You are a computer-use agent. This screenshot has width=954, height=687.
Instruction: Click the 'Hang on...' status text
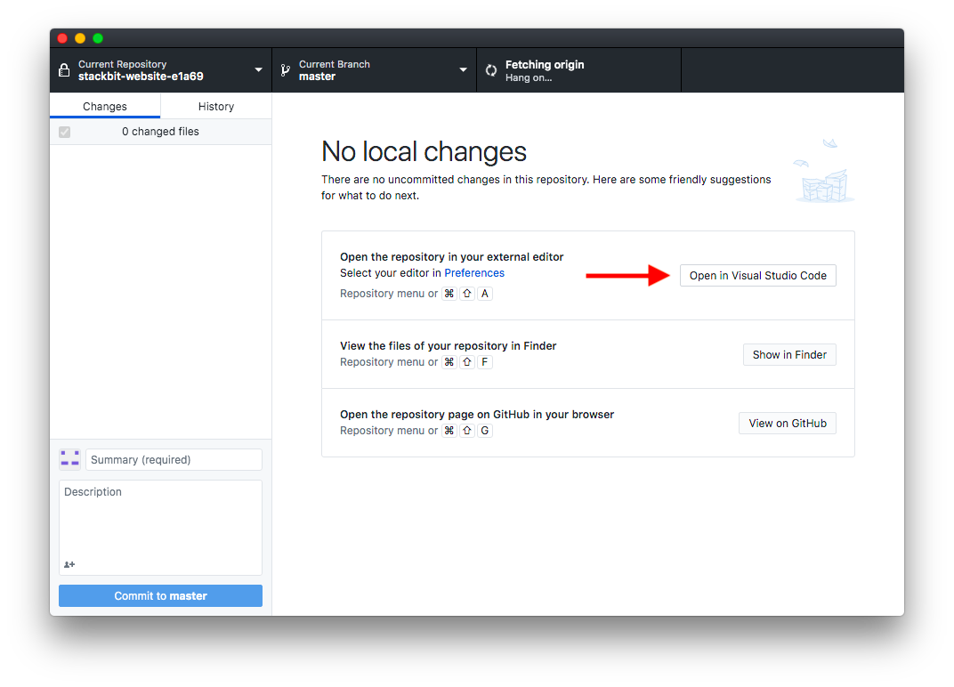click(x=528, y=78)
